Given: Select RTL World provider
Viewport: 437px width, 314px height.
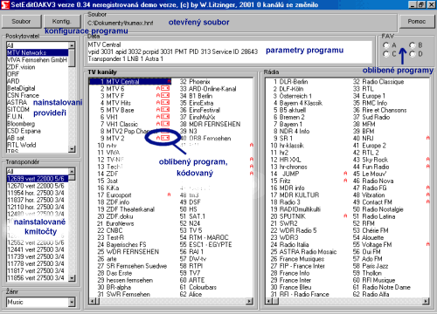Looking at the screenshot, I should coord(38,145).
